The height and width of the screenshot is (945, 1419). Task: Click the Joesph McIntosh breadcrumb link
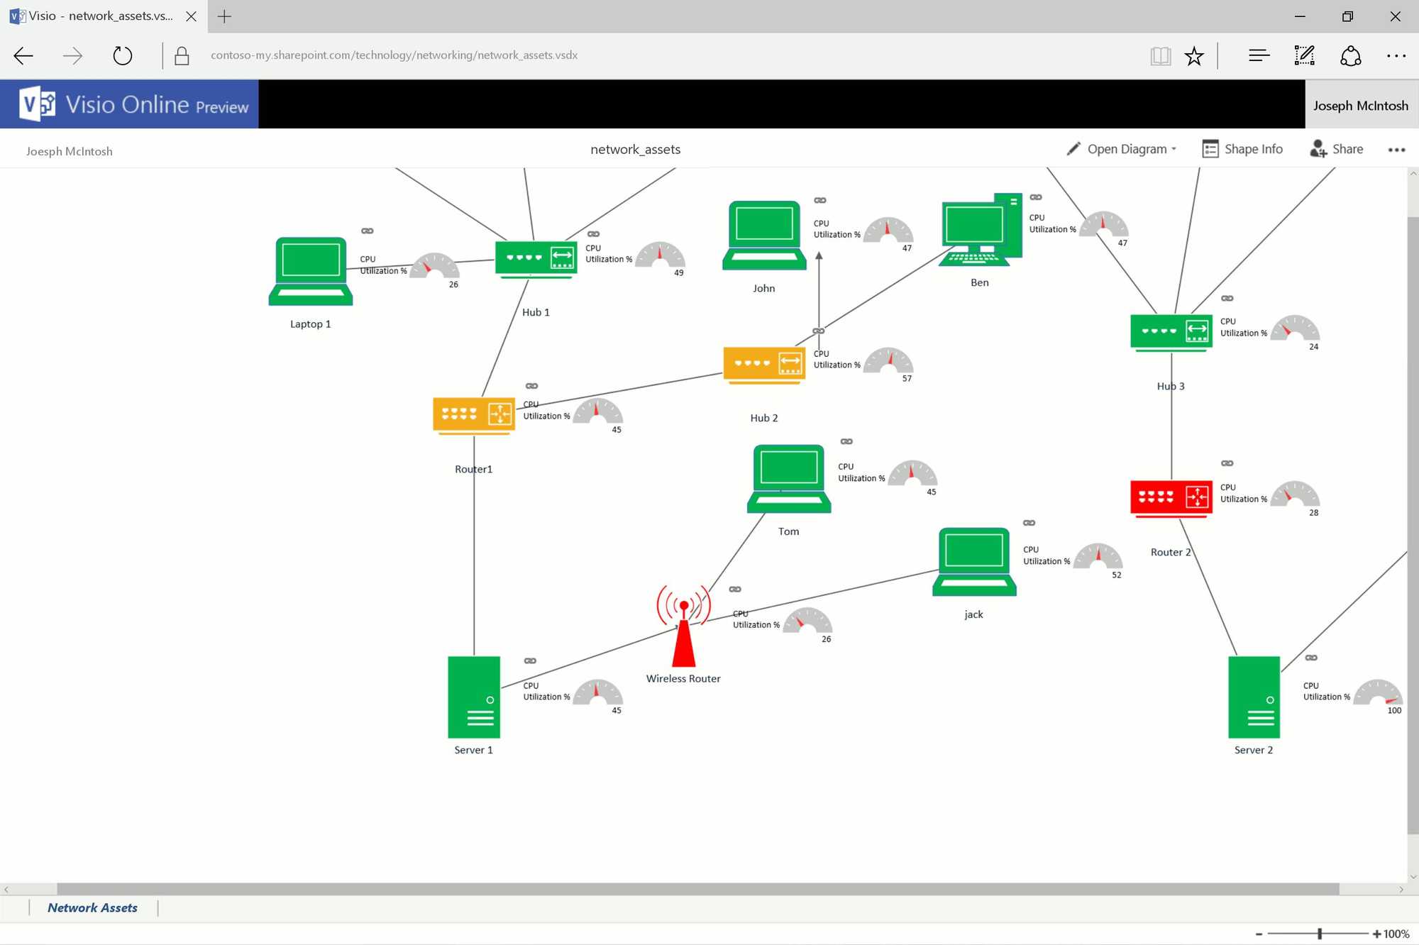69,150
